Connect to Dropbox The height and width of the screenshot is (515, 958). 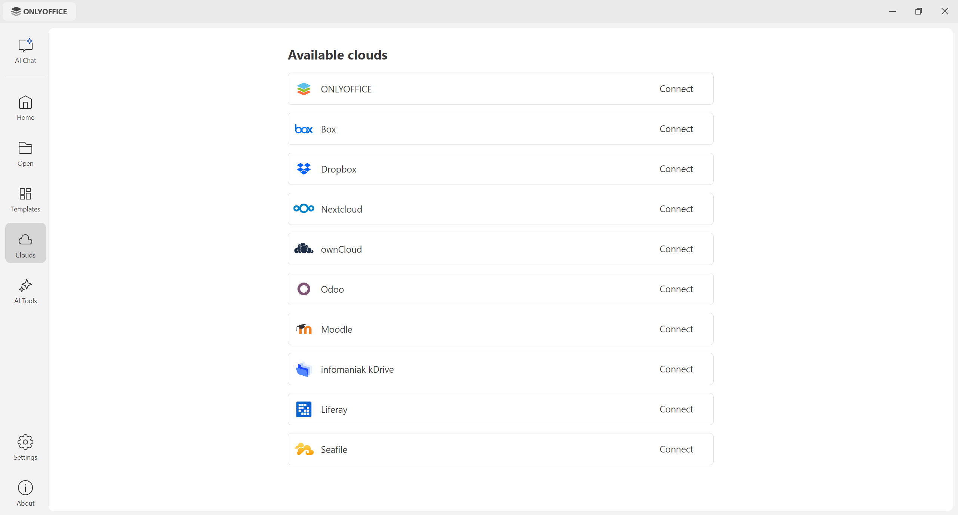click(x=676, y=169)
